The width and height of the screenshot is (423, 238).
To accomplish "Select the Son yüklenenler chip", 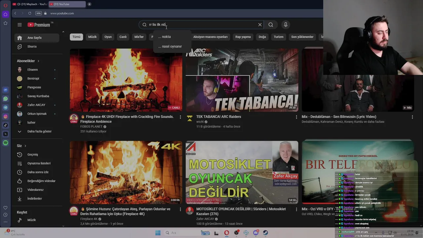I will tap(302, 37).
